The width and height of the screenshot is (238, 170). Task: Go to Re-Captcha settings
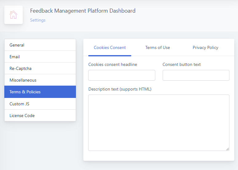pos(40,68)
